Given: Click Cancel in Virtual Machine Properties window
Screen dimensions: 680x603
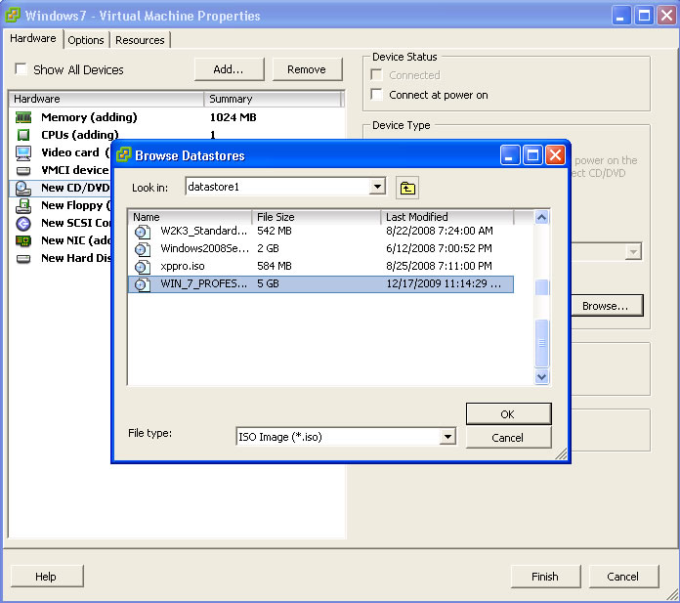Looking at the screenshot, I should 623,577.
